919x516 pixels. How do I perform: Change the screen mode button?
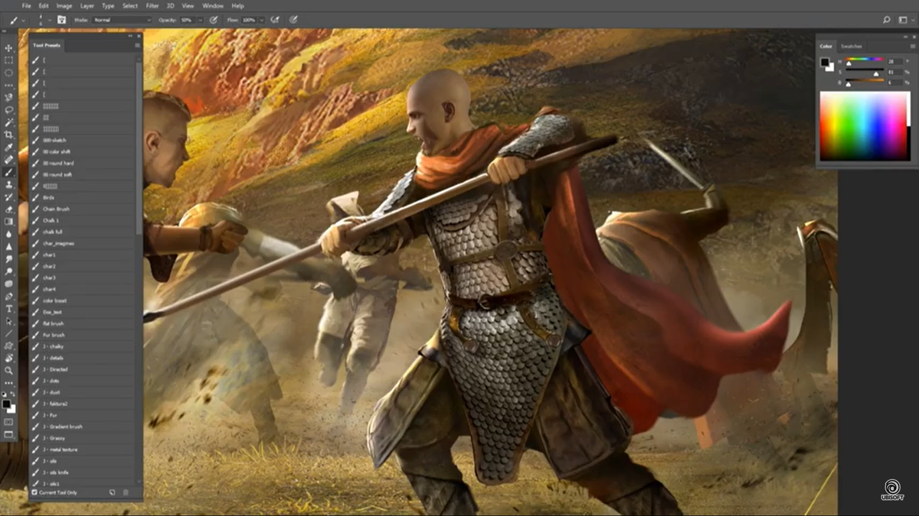click(x=9, y=434)
